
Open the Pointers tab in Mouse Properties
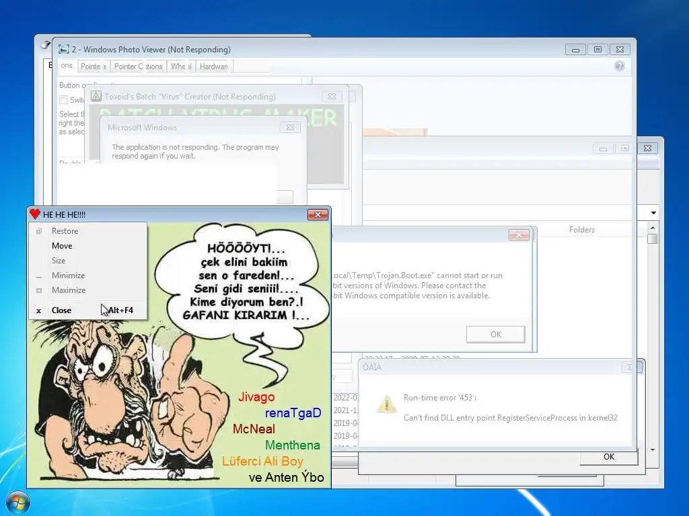pyautogui.click(x=93, y=67)
